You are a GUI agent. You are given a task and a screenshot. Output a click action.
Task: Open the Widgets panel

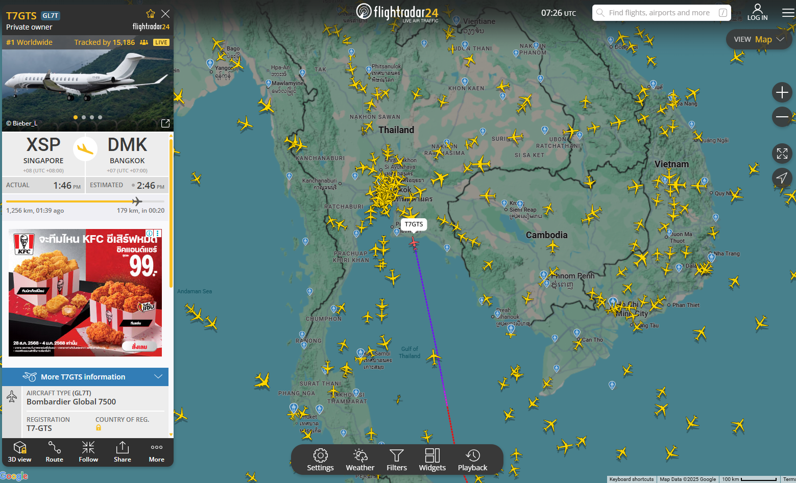(x=432, y=460)
